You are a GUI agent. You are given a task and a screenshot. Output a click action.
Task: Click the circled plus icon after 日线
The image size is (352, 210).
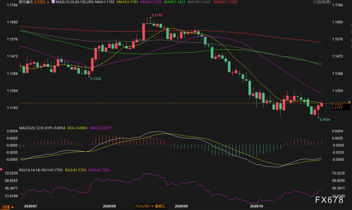point(47,2)
